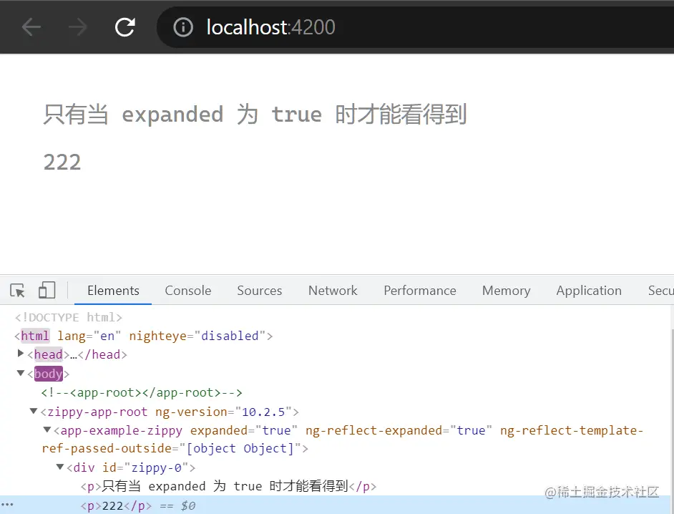Select the first p element in DOM tree
This screenshot has height=514, width=674.
[228, 486]
